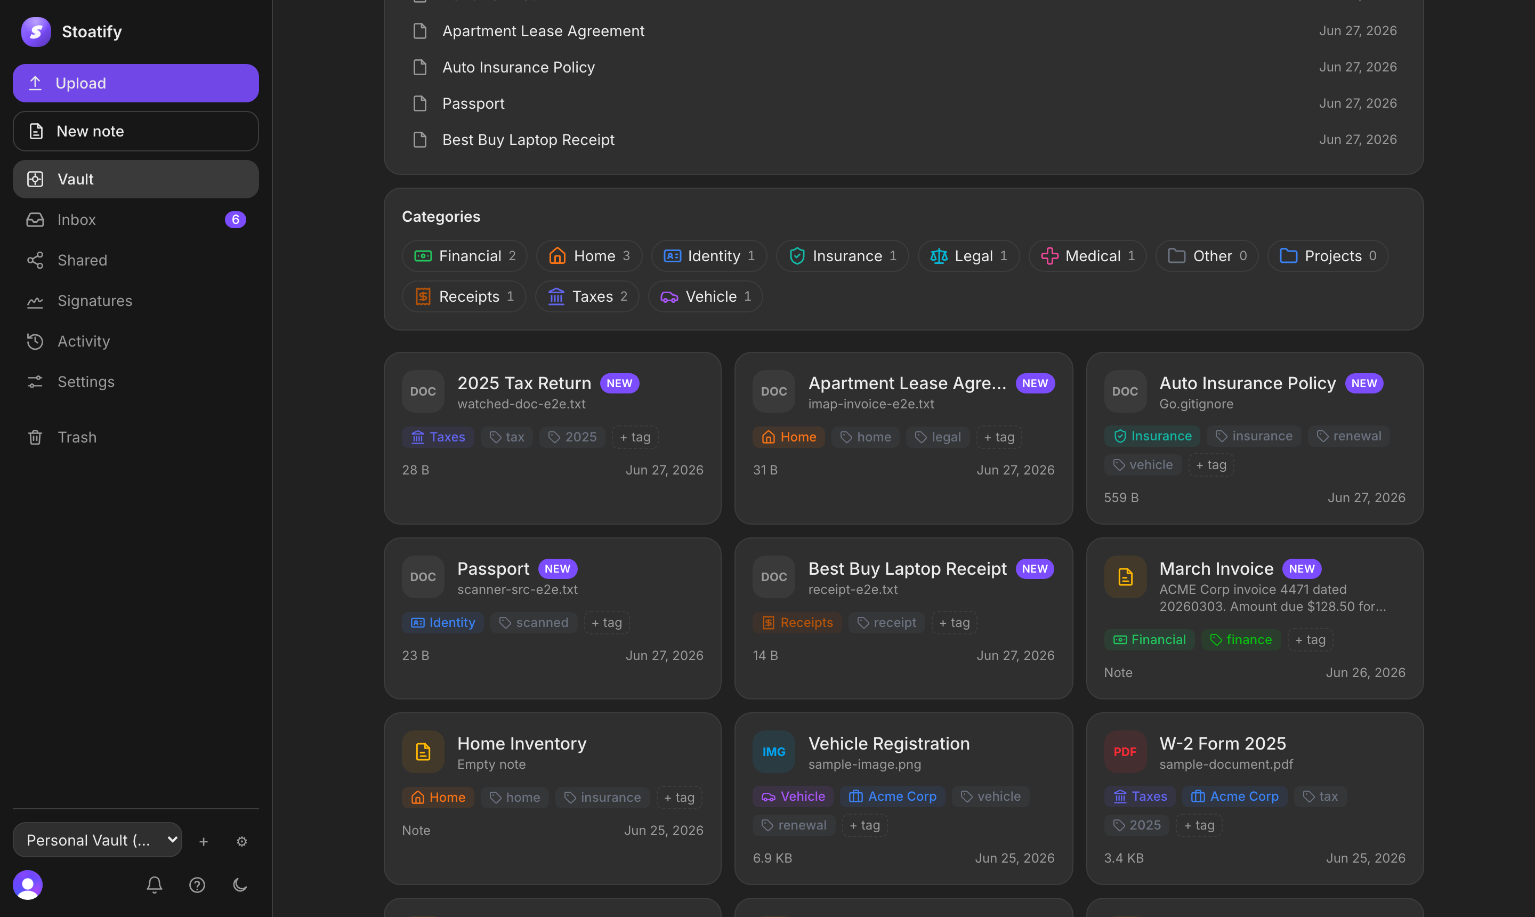Add tag to Passport card
This screenshot has height=917, width=1535.
pyautogui.click(x=607, y=622)
